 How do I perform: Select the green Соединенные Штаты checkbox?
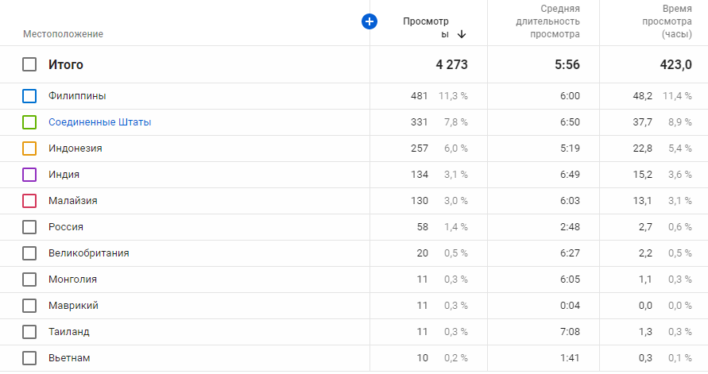(29, 122)
